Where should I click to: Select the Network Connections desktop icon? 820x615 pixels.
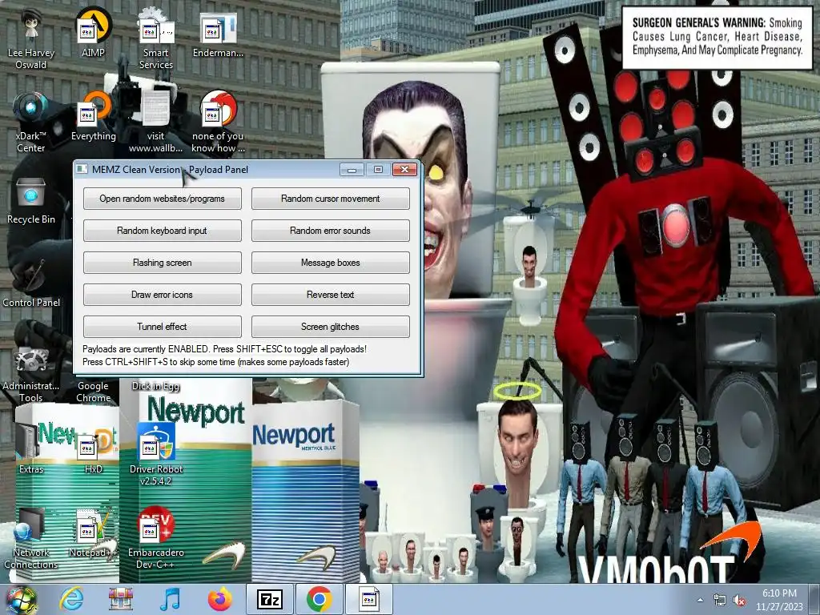tap(31, 539)
